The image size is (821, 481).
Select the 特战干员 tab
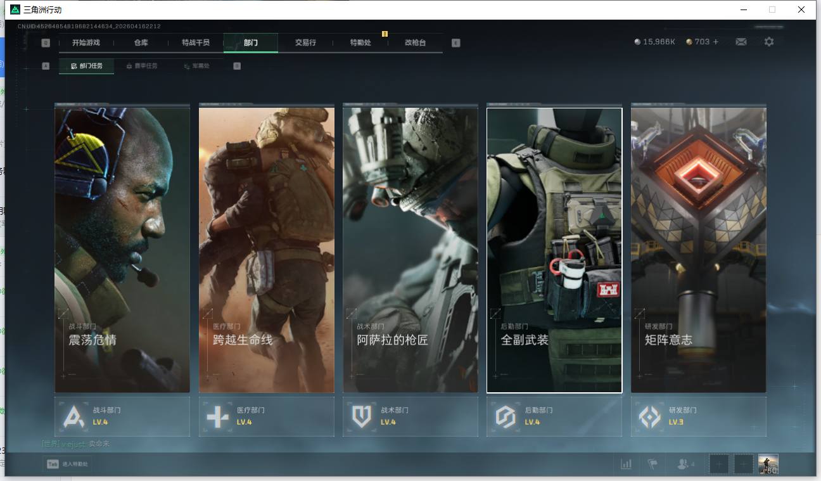point(195,42)
